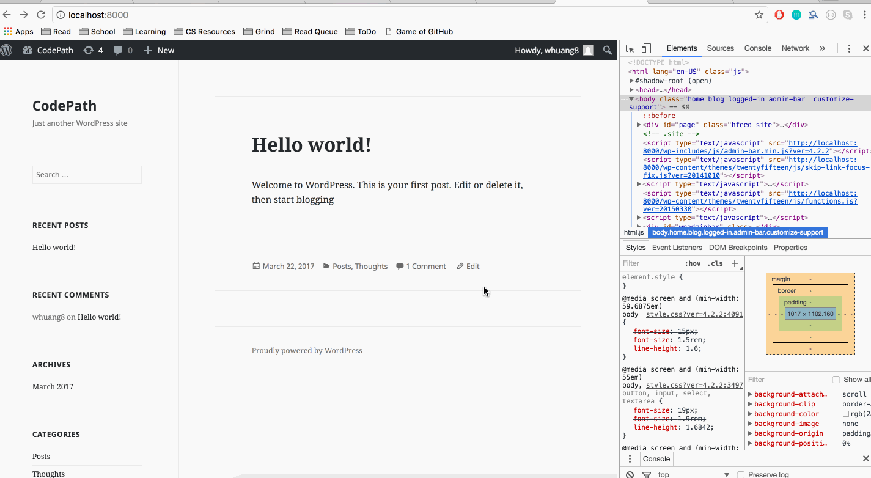Click the whuang8 avatar in admin bar
This screenshot has height=478, width=871.
(x=588, y=50)
